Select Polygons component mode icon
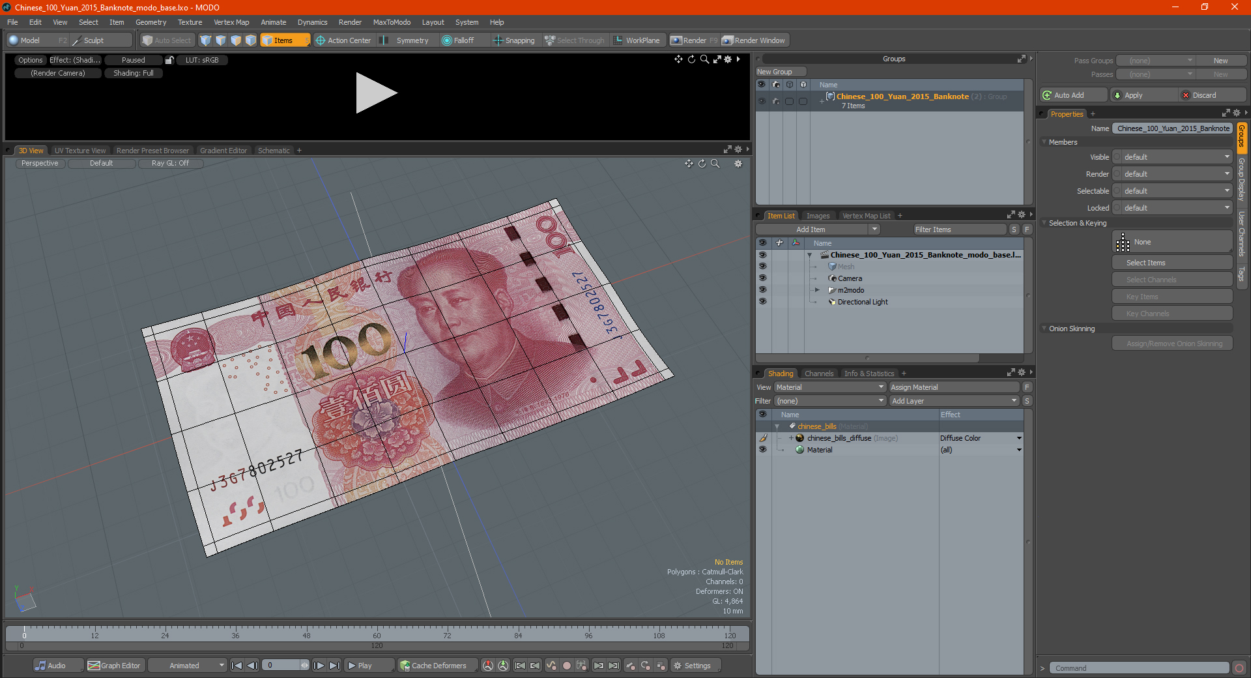The height and width of the screenshot is (678, 1251). pos(236,40)
